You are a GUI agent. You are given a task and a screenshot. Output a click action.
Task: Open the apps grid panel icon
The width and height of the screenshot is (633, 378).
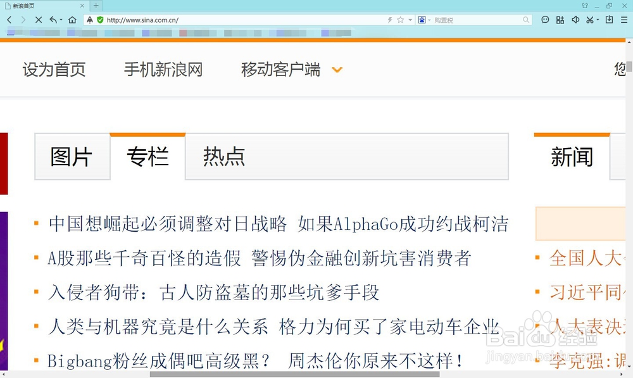point(561,20)
